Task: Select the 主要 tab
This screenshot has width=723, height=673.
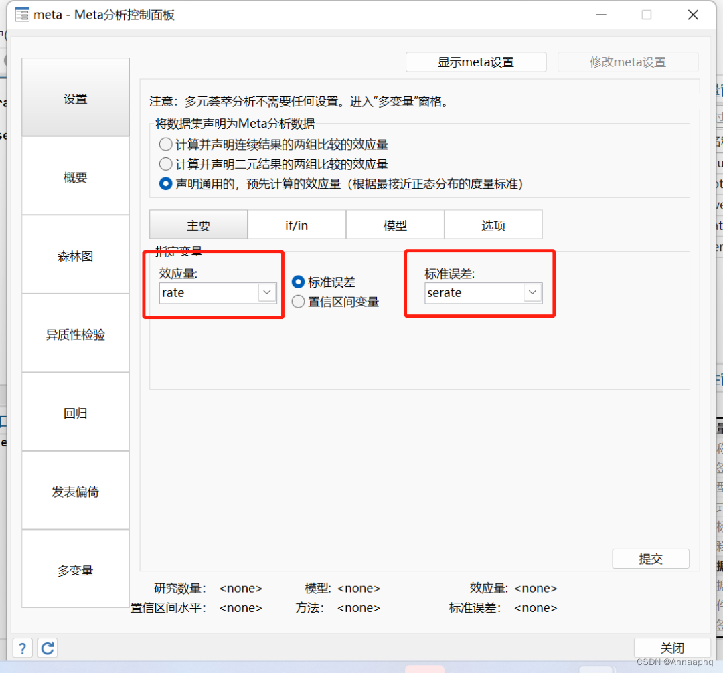Action: coord(198,224)
